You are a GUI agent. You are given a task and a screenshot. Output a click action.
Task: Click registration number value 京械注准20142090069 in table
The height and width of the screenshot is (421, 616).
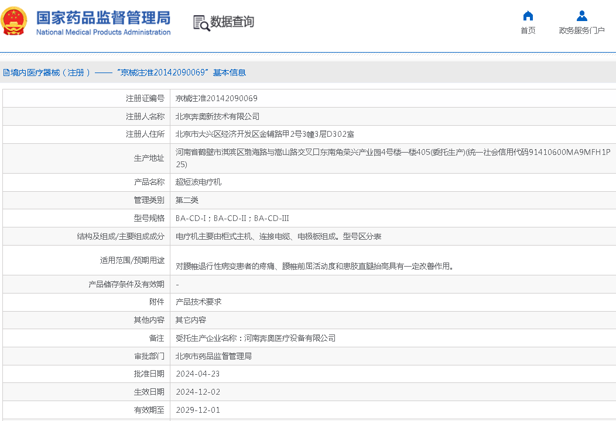(x=217, y=98)
